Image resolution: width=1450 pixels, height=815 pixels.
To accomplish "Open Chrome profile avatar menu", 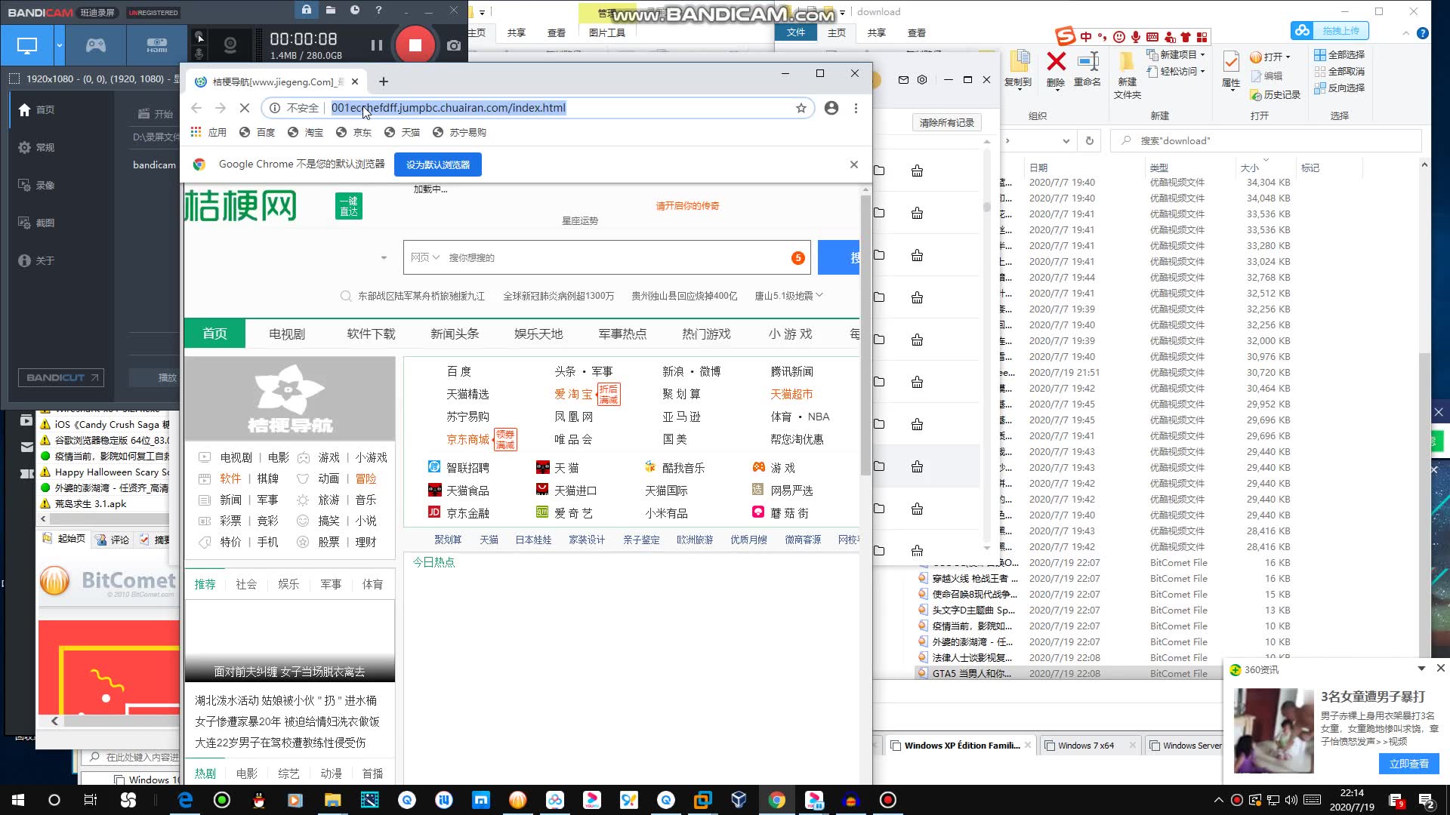I will pyautogui.click(x=831, y=108).
